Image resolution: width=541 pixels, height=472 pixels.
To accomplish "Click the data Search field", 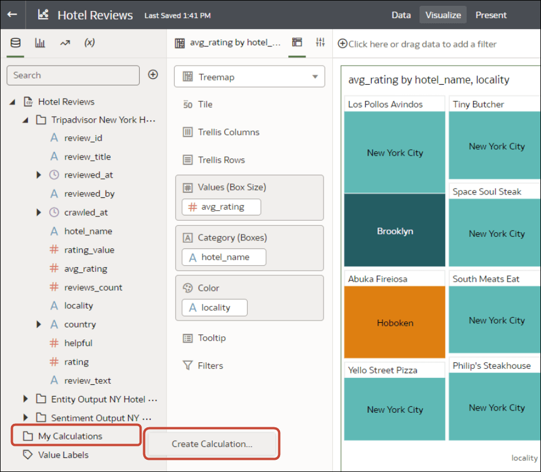I will pos(73,75).
